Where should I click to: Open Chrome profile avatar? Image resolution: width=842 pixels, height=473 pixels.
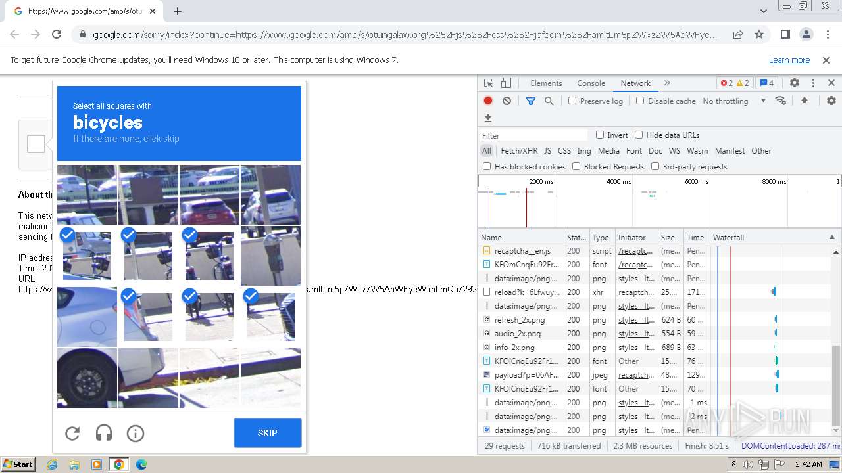point(806,34)
